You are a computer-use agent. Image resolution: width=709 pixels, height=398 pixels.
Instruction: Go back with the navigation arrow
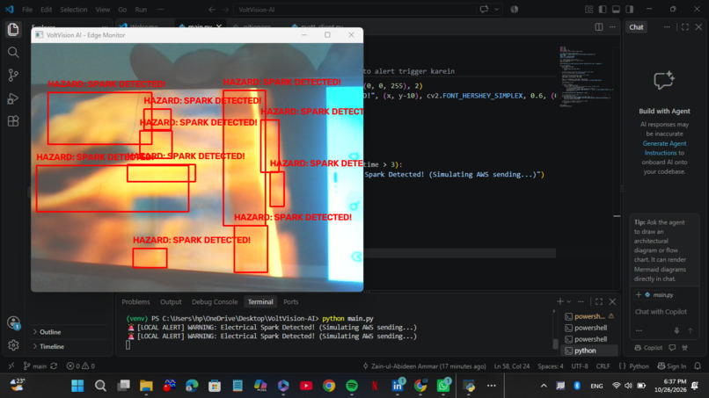(212, 10)
